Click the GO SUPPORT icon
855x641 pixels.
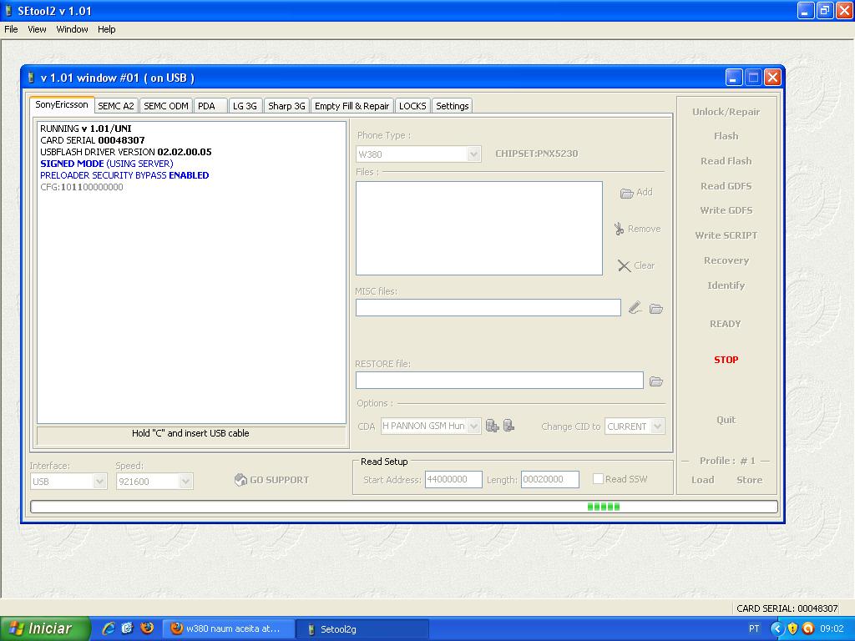point(240,480)
